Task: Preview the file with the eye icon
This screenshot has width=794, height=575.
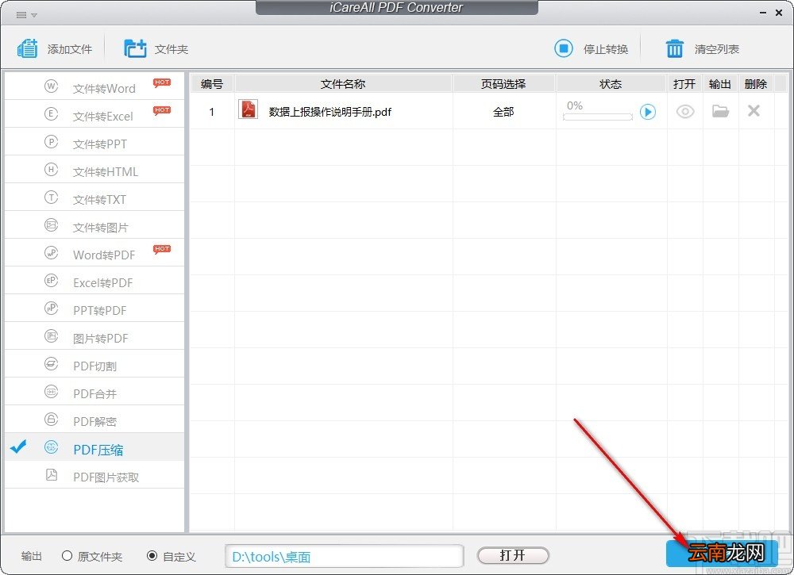Action: click(684, 111)
